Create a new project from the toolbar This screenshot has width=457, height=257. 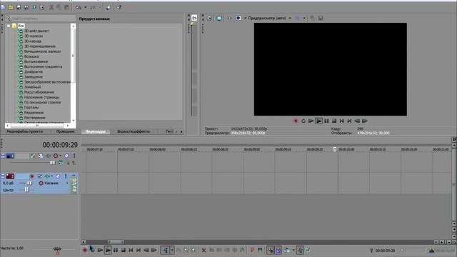point(3,7)
